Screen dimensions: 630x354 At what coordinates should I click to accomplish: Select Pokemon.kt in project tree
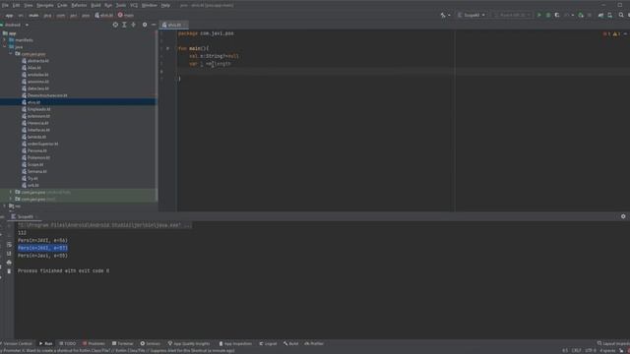[38, 157]
